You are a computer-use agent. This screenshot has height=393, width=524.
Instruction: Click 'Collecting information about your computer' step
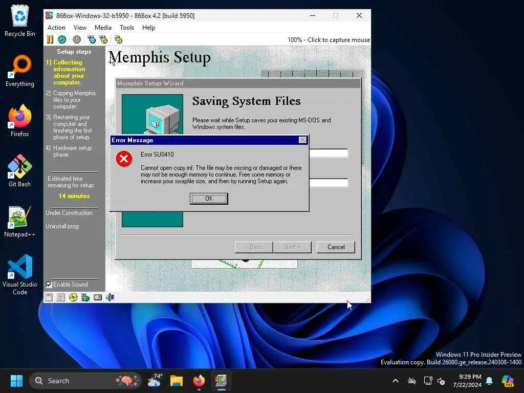(x=69, y=72)
